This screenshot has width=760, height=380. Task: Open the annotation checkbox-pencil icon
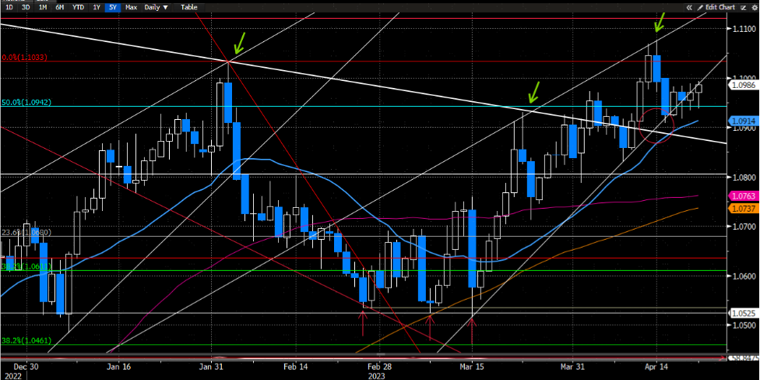(744, 7)
